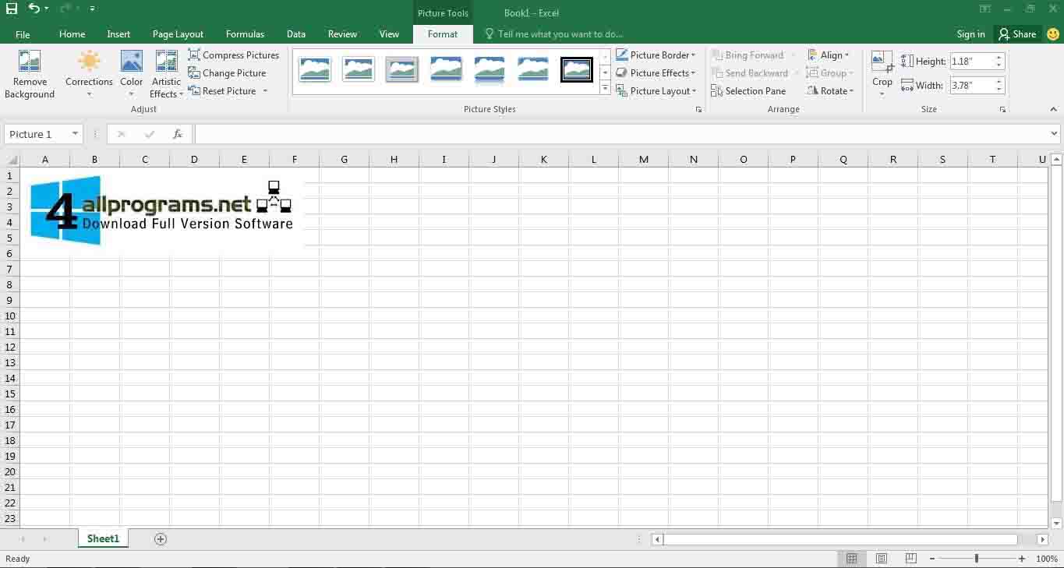1064x568 pixels.
Task: Switch to Page Layout view icon
Action: tap(882, 559)
